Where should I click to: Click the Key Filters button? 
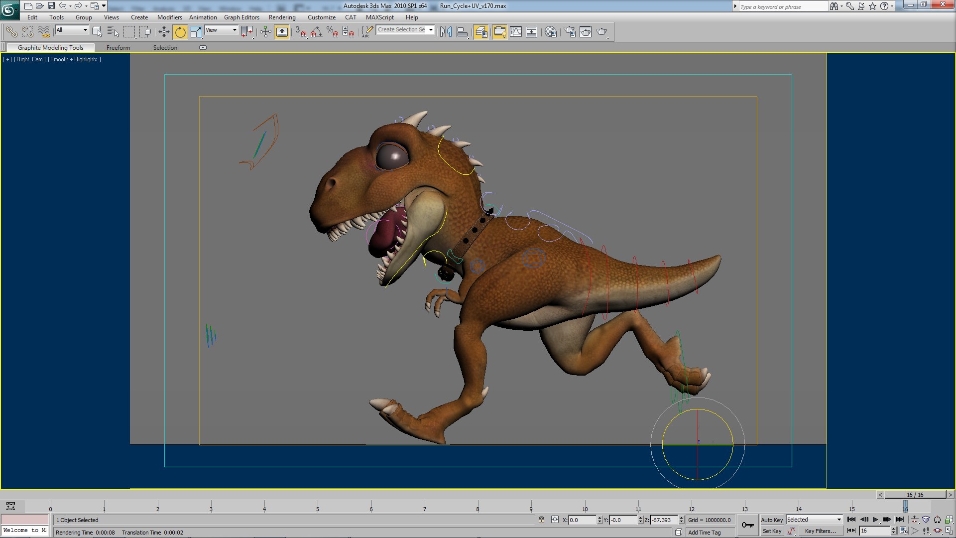820,531
